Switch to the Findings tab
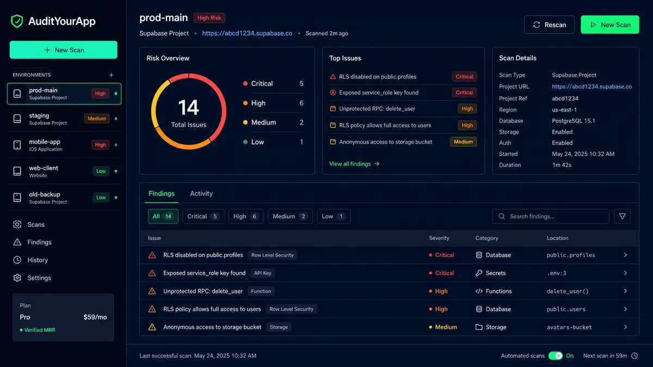This screenshot has width=653, height=367. click(x=162, y=194)
